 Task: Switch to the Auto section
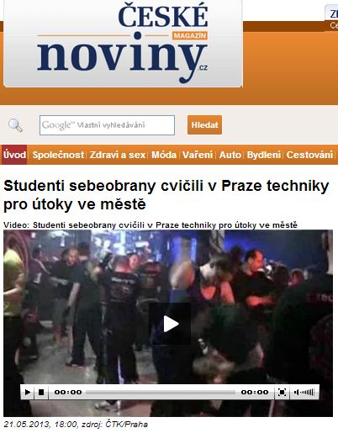230,155
